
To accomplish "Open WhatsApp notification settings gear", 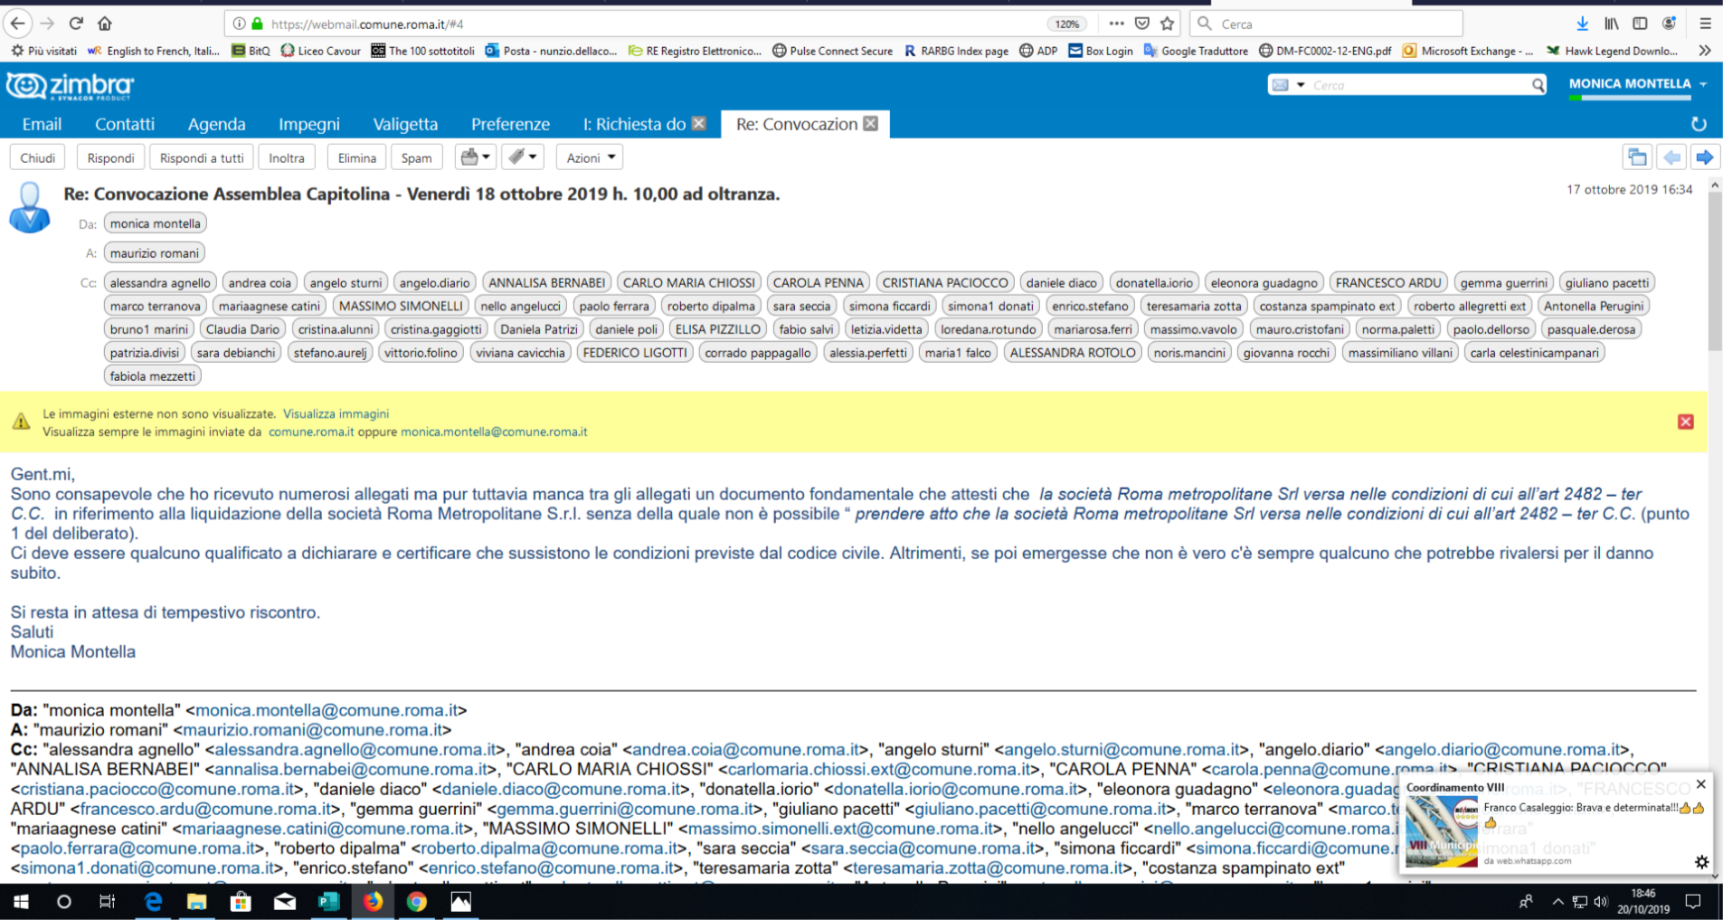I will pyautogui.click(x=1701, y=862).
